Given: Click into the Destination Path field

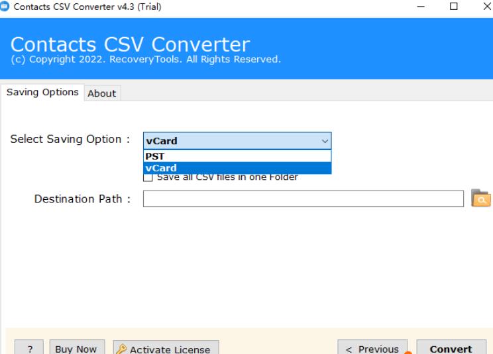Looking at the screenshot, I should [x=303, y=199].
